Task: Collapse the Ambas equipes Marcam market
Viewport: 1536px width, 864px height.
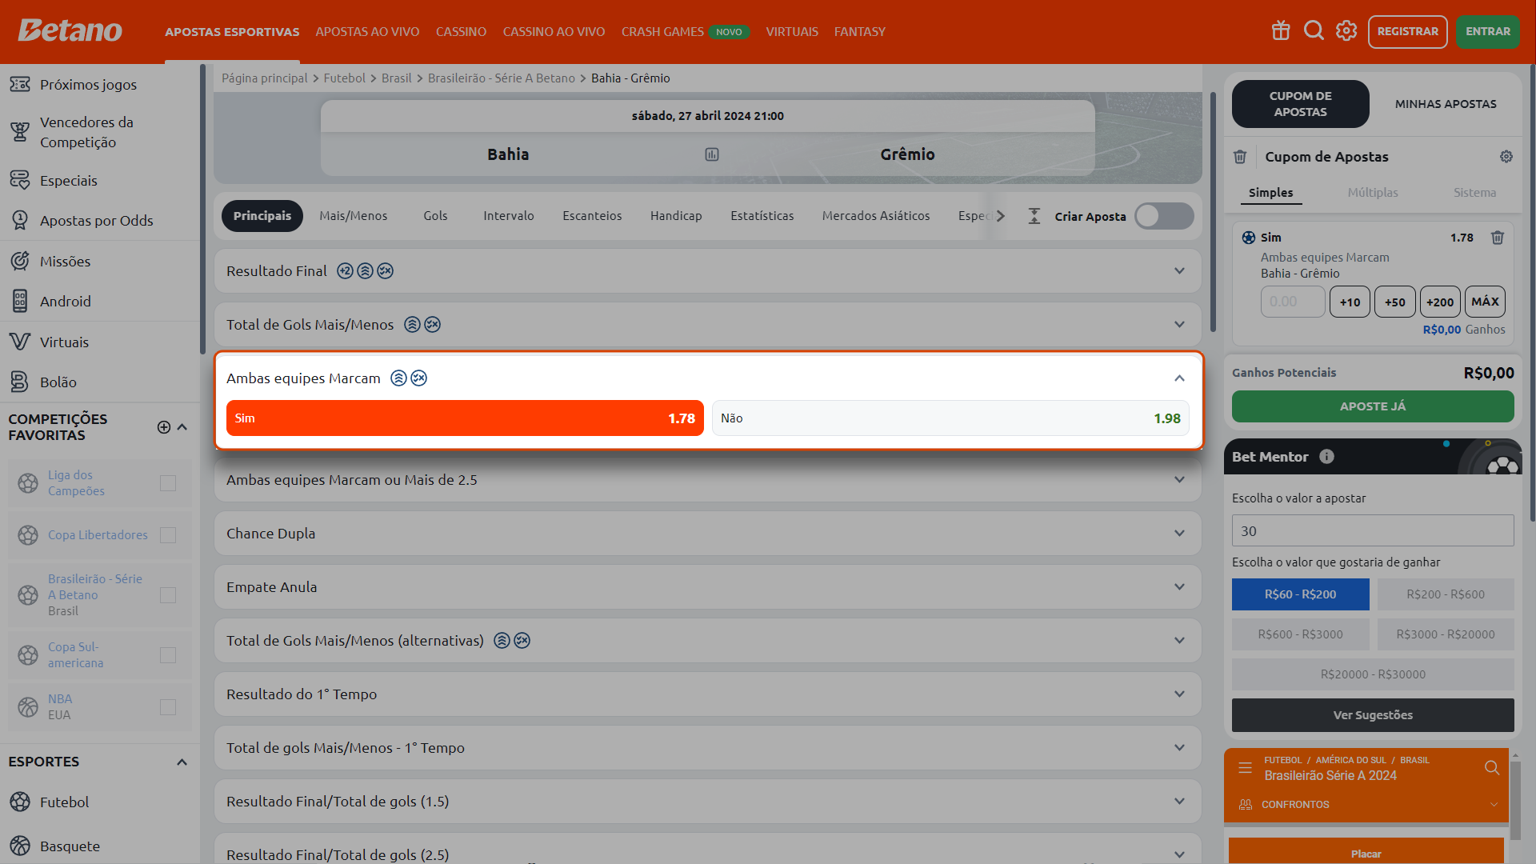Action: point(1179,378)
